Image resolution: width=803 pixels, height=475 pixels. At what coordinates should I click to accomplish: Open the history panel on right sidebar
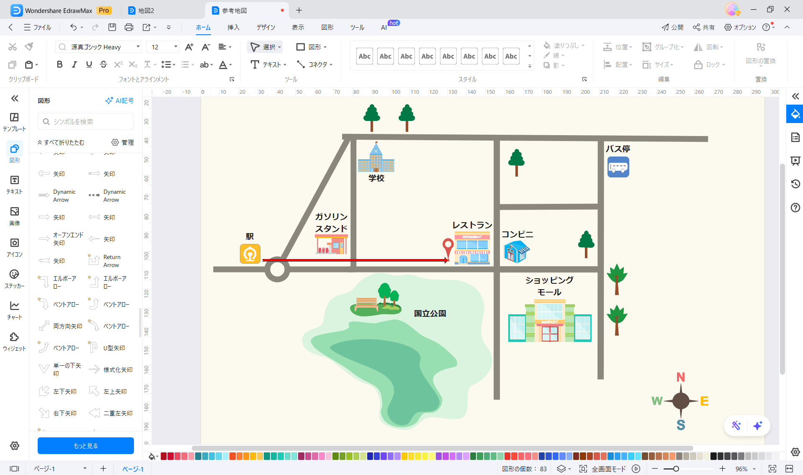coord(795,184)
